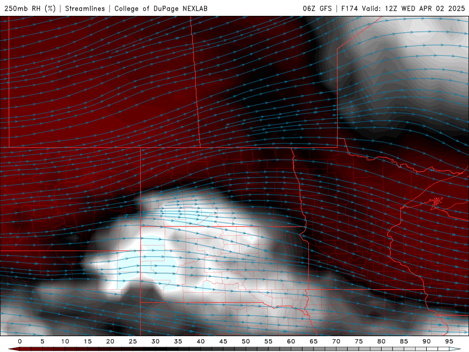Click the 'Streamlines' label in the header
469x352 pixels.
click(x=85, y=8)
